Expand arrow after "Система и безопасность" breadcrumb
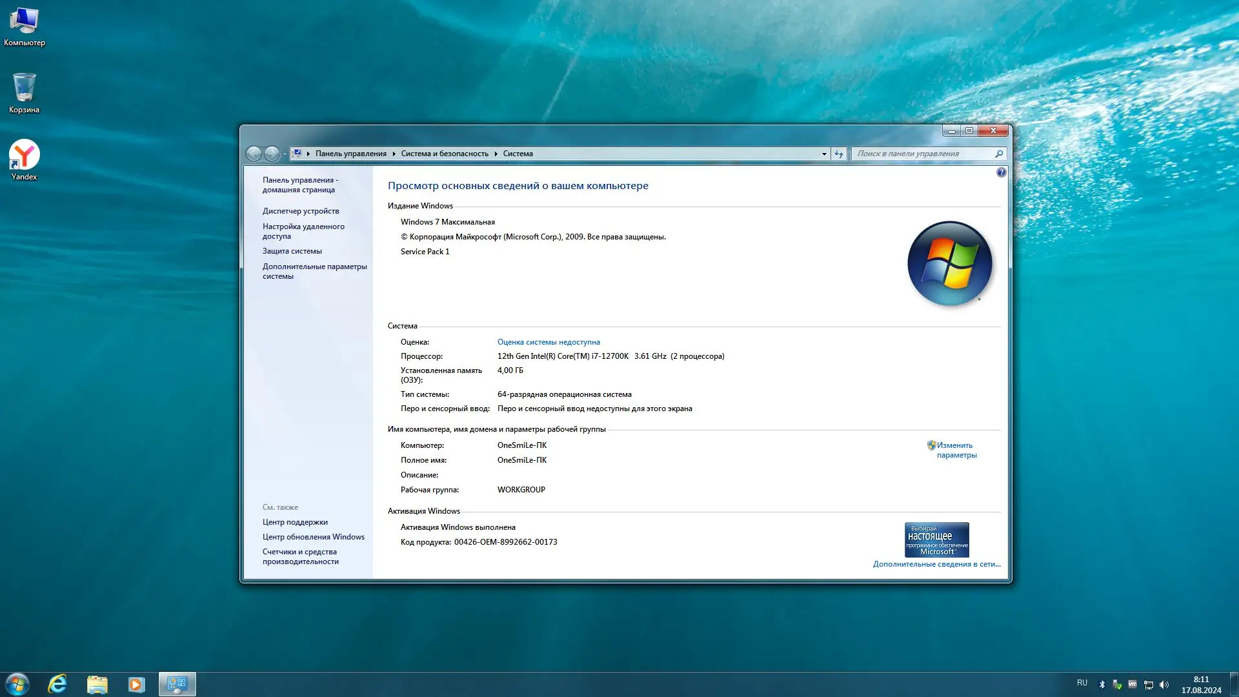 pyautogui.click(x=496, y=154)
